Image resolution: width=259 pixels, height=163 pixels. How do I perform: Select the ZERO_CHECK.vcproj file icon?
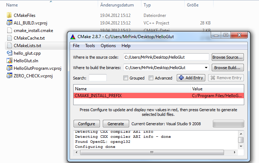pos(9,76)
